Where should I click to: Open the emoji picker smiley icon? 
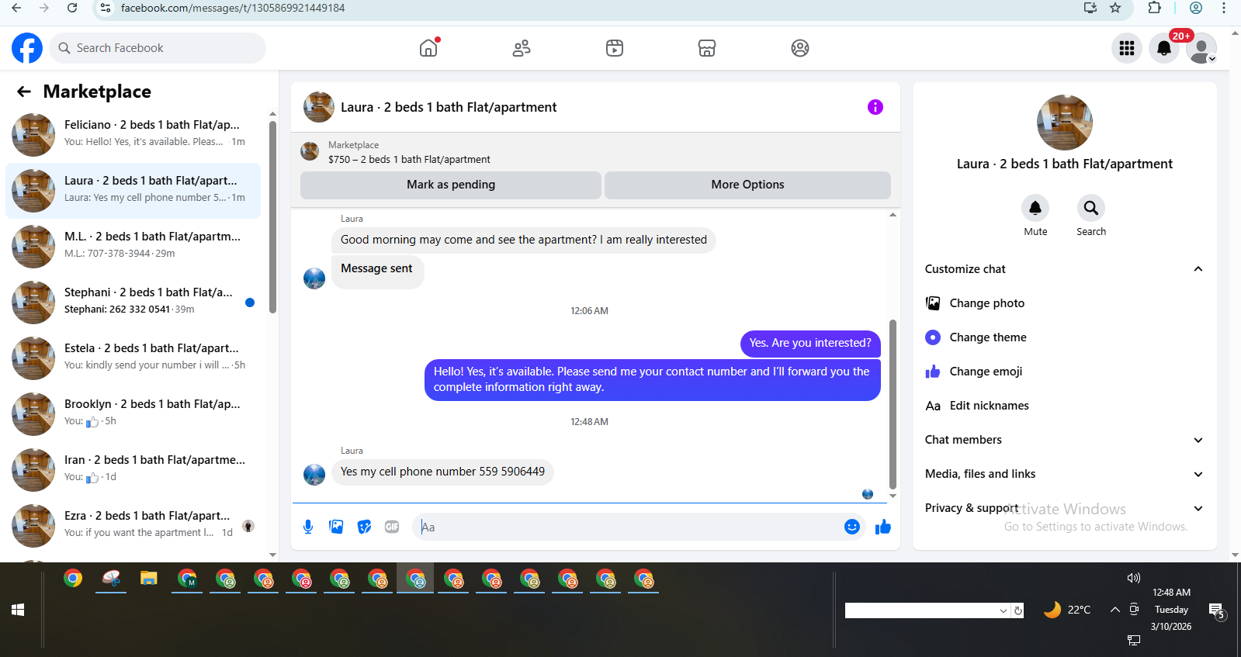pyautogui.click(x=852, y=527)
